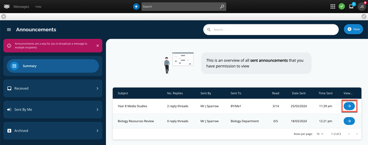The width and height of the screenshot is (368, 145).
Task: Select the Year 8 Media Studies subject
Action: 132,106
